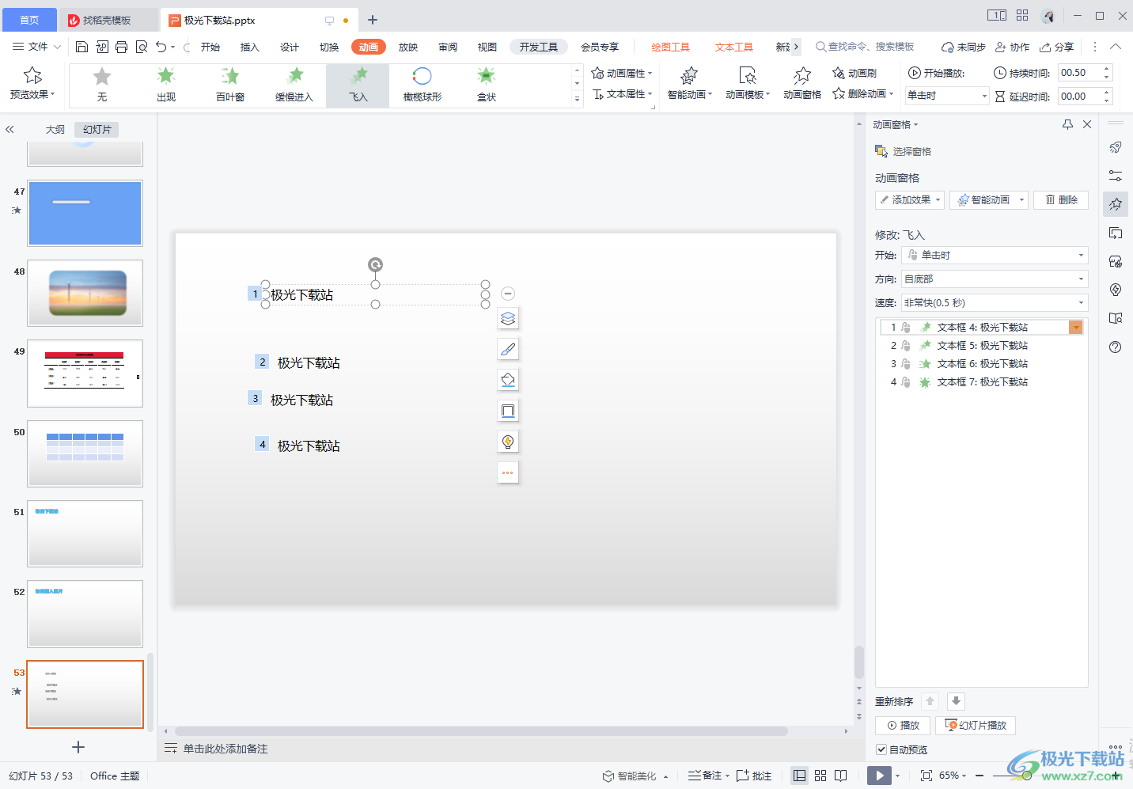Viewport: 1133px width, 789px height.
Task: Click the Play (播放) button in animation pane
Action: 903,725
